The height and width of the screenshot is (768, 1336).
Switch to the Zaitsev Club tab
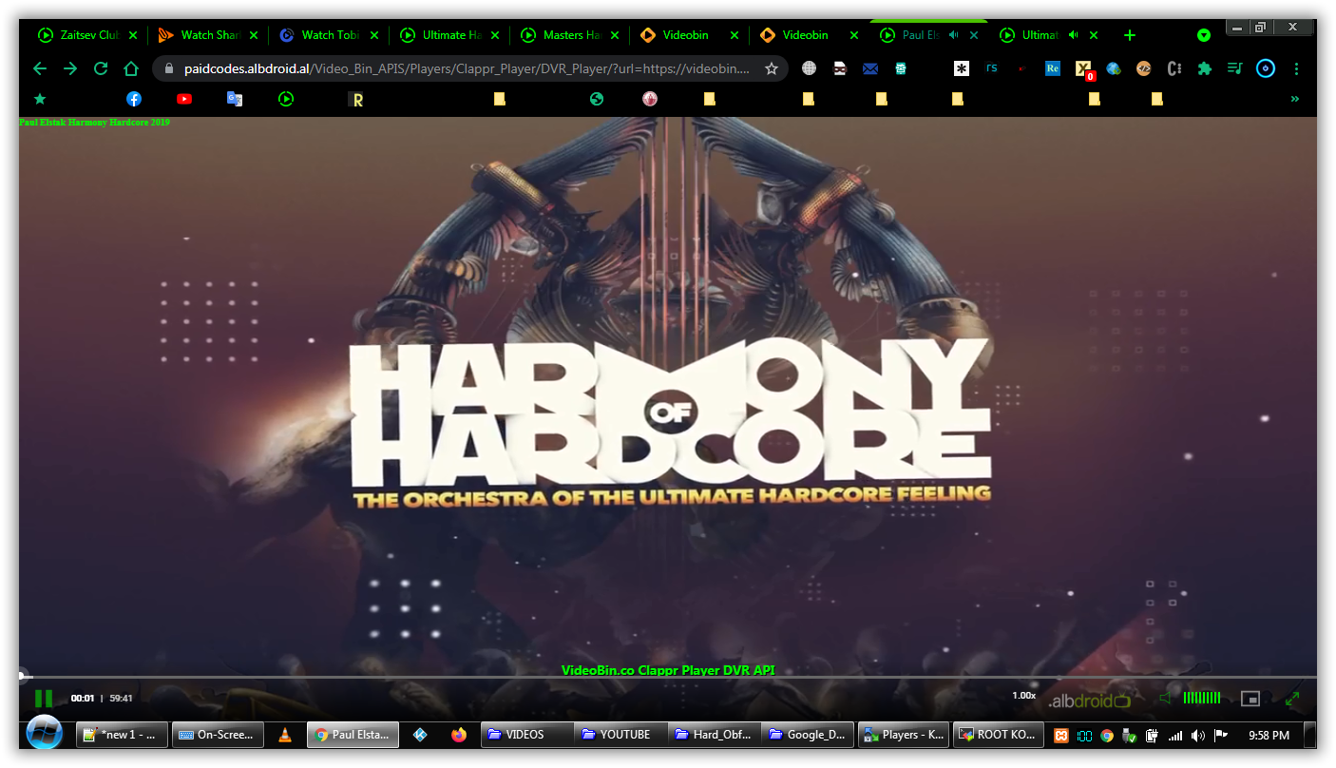point(87,35)
